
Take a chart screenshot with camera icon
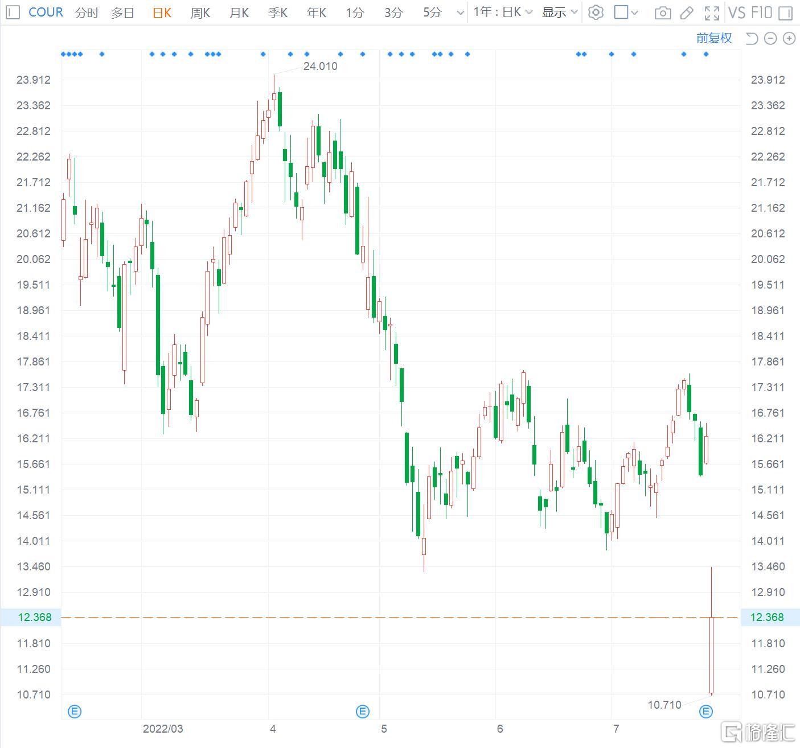pos(663,13)
